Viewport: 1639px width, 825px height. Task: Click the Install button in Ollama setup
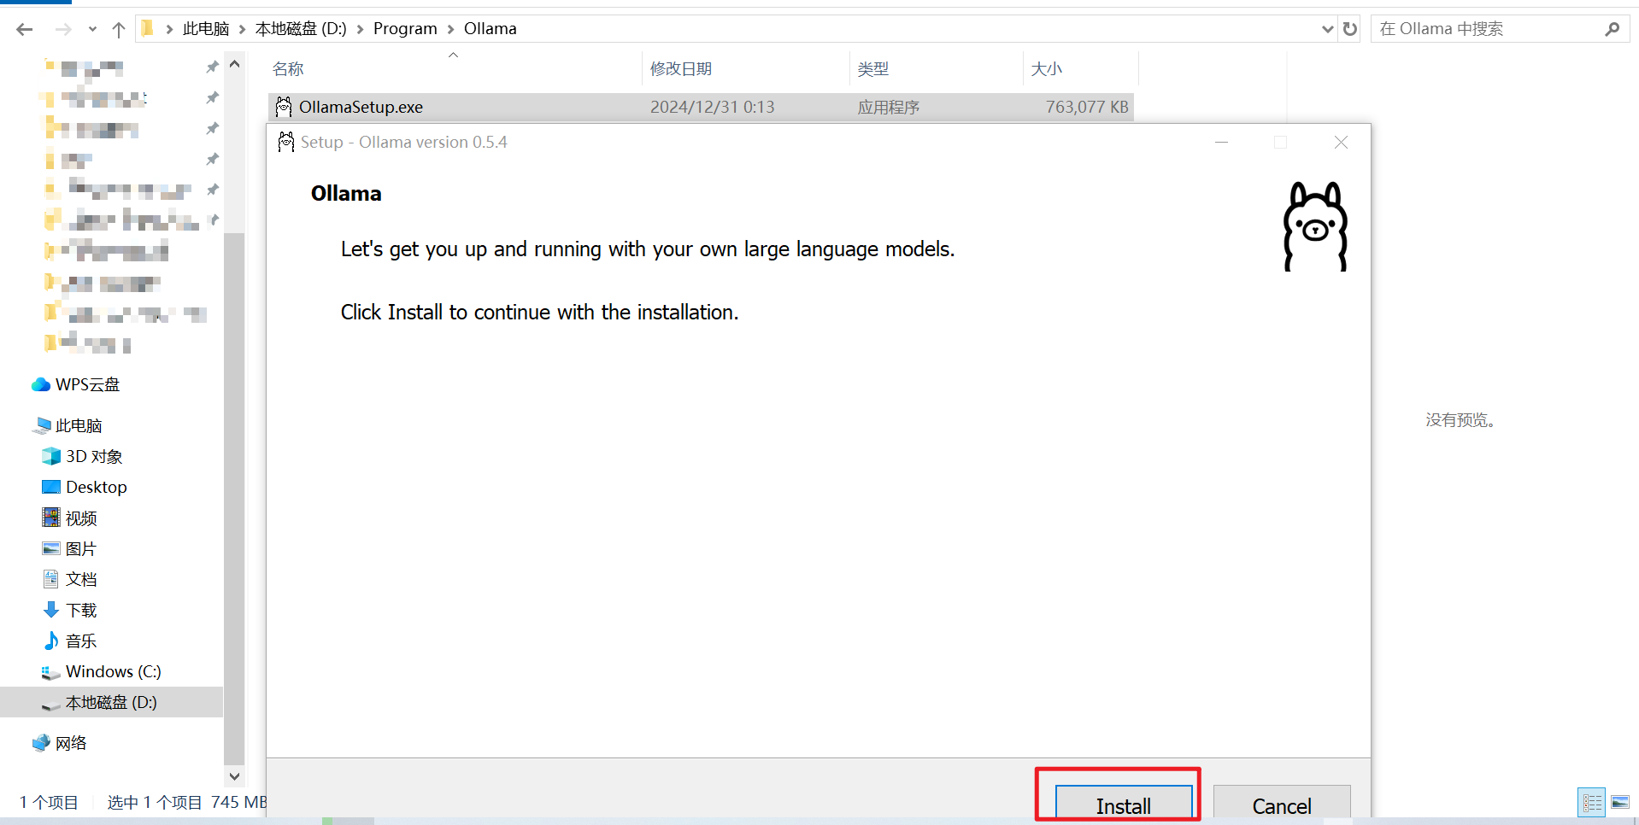point(1123,803)
